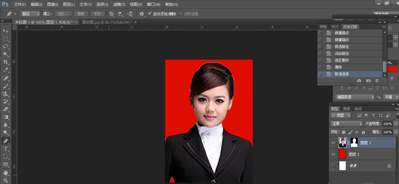Image resolution: width=399 pixels, height=184 pixels.
Task: Select the 闭合路径 history state
Action: click(x=342, y=54)
